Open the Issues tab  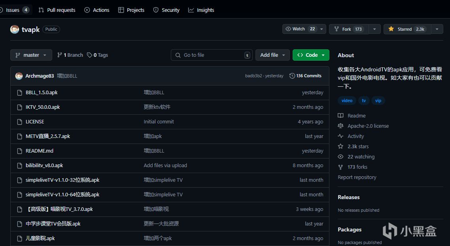15,10
